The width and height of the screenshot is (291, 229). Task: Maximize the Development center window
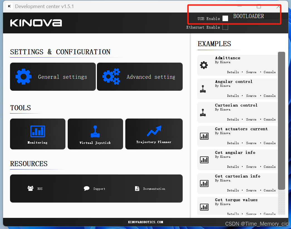tap(259, 6)
